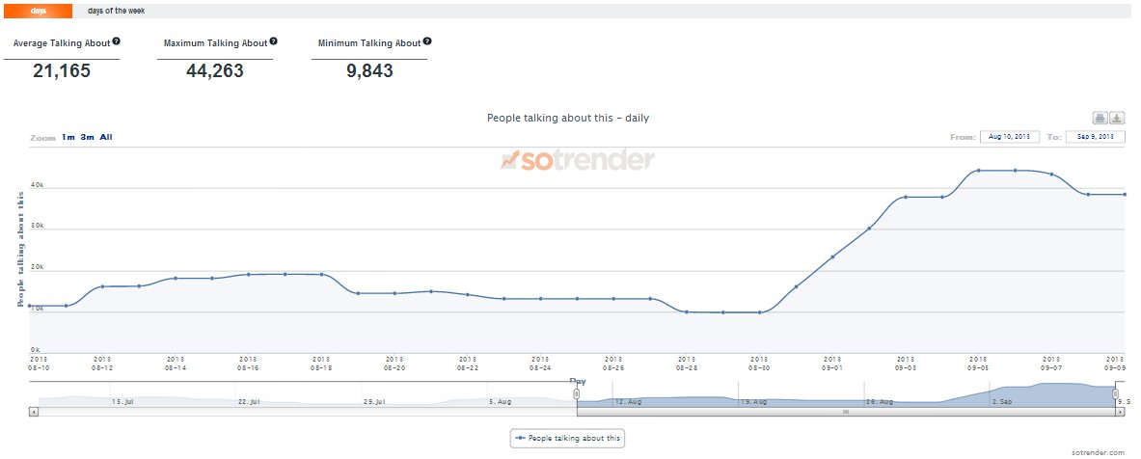Open help for Average Talking About
The width and height of the screenshot is (1141, 459).
(x=117, y=41)
